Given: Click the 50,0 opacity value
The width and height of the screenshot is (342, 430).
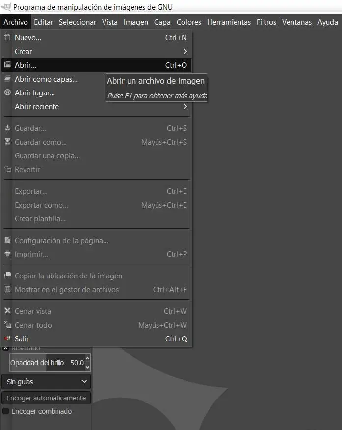Looking at the screenshot, I should (x=77, y=363).
